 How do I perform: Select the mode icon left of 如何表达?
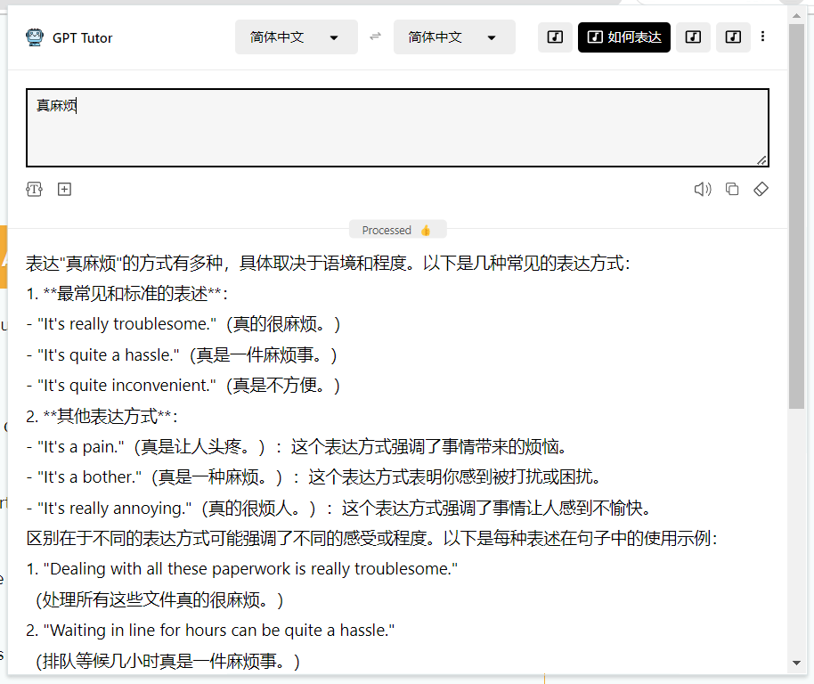pos(555,37)
